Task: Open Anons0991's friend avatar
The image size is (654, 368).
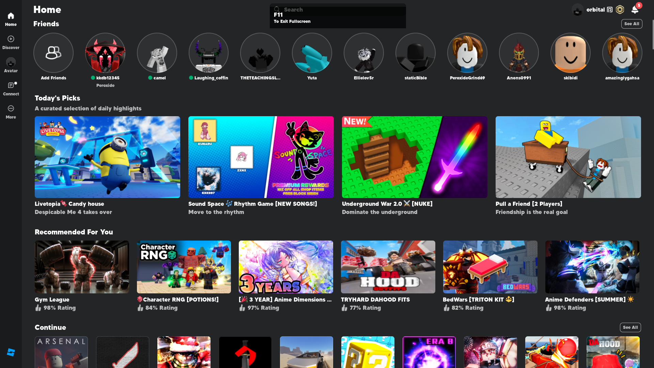Action: pyautogui.click(x=519, y=53)
